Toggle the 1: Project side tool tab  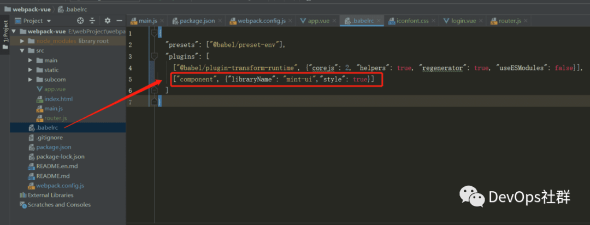point(5,34)
